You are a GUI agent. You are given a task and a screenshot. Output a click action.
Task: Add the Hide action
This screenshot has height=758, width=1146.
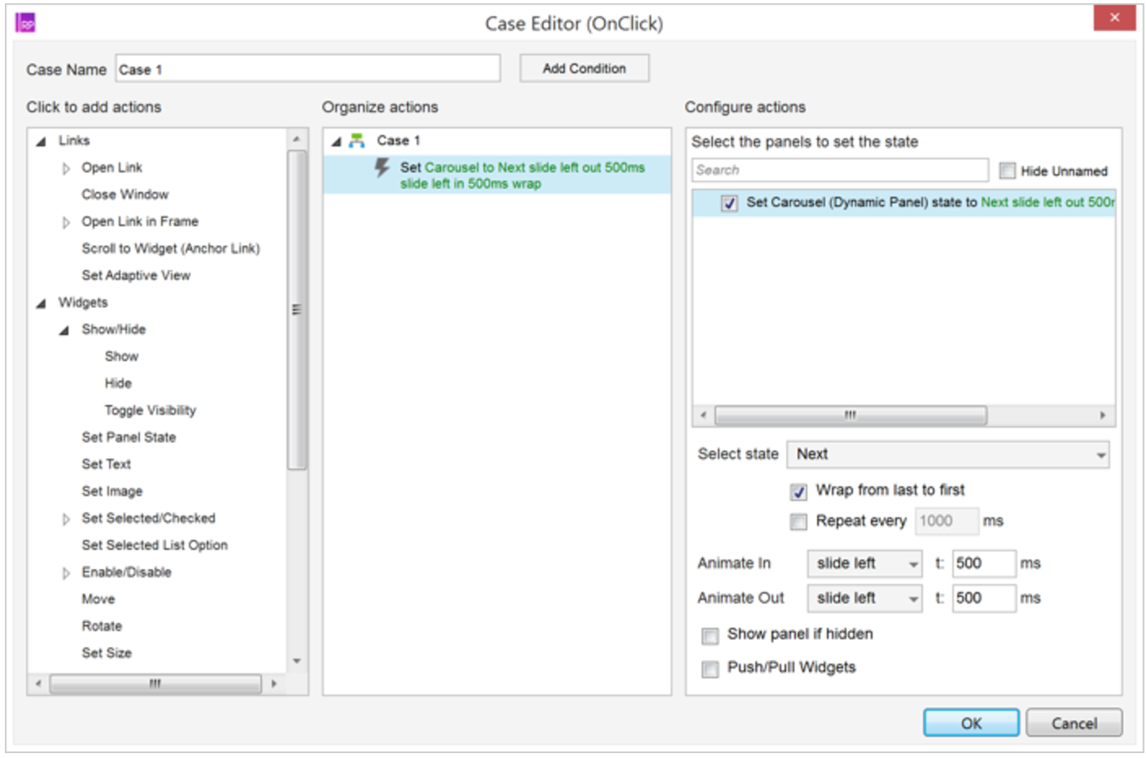pyautogui.click(x=118, y=383)
